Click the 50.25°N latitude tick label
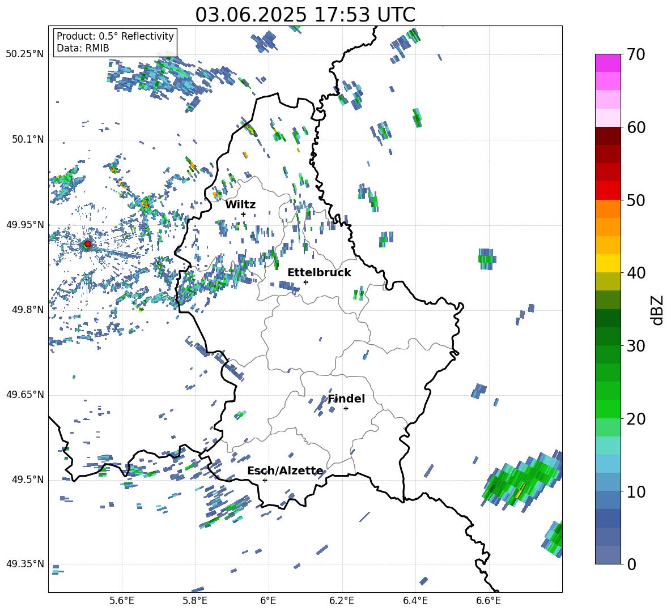 click(x=25, y=54)
